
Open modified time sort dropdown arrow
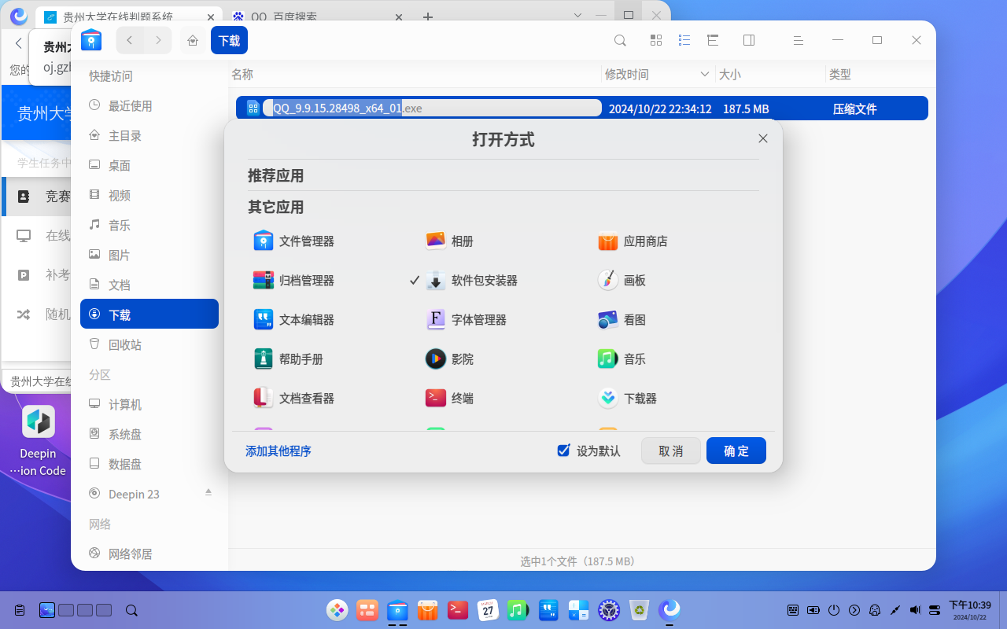704,75
